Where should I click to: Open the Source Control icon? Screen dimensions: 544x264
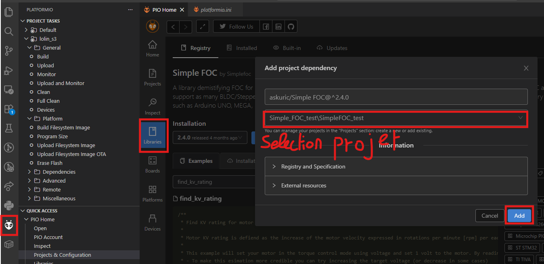coord(8,50)
